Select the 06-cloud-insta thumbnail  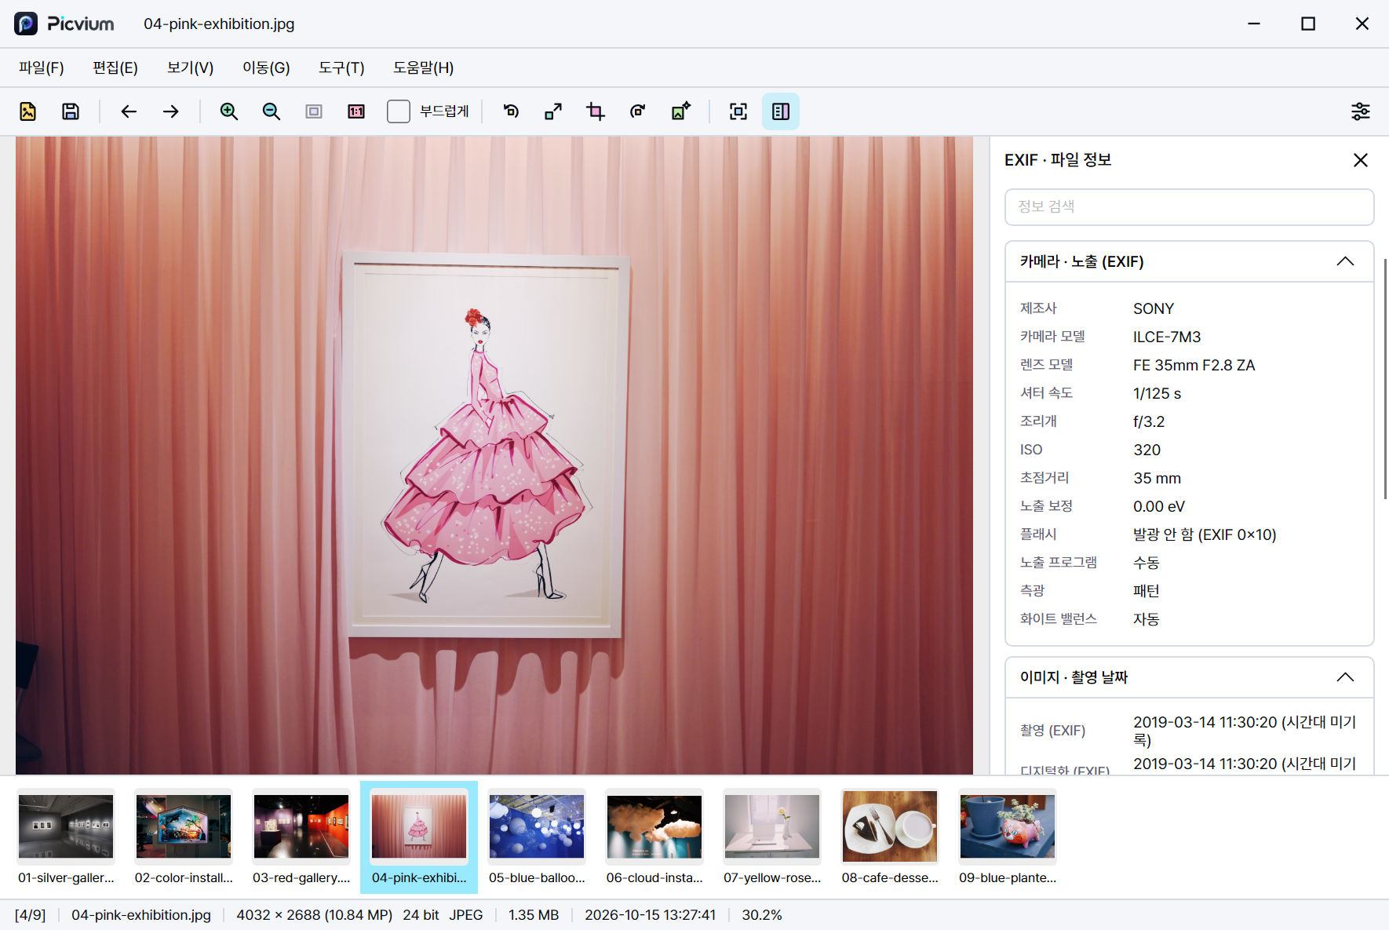tap(654, 837)
